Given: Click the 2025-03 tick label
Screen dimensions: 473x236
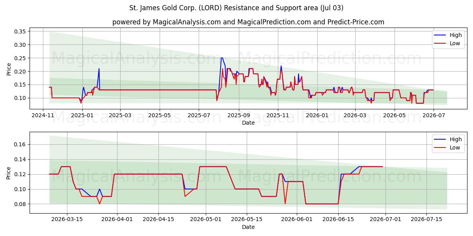Looking at the screenshot, I should [x=119, y=115].
